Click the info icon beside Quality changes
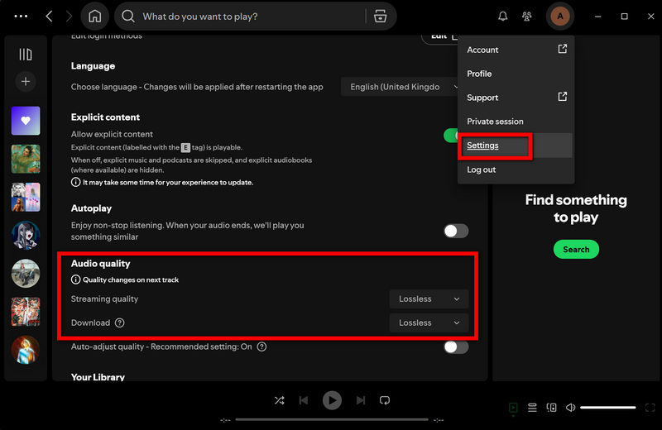This screenshot has width=662, height=430. coord(75,279)
